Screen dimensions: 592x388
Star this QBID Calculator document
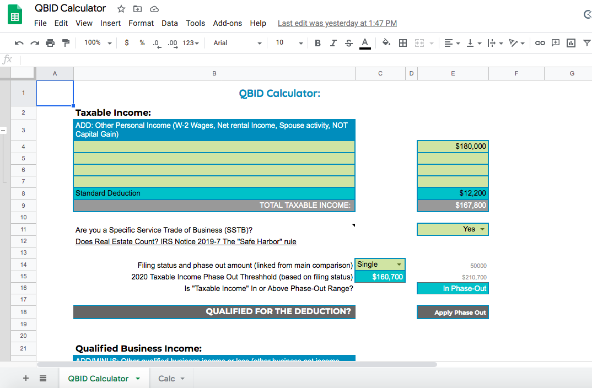click(121, 9)
